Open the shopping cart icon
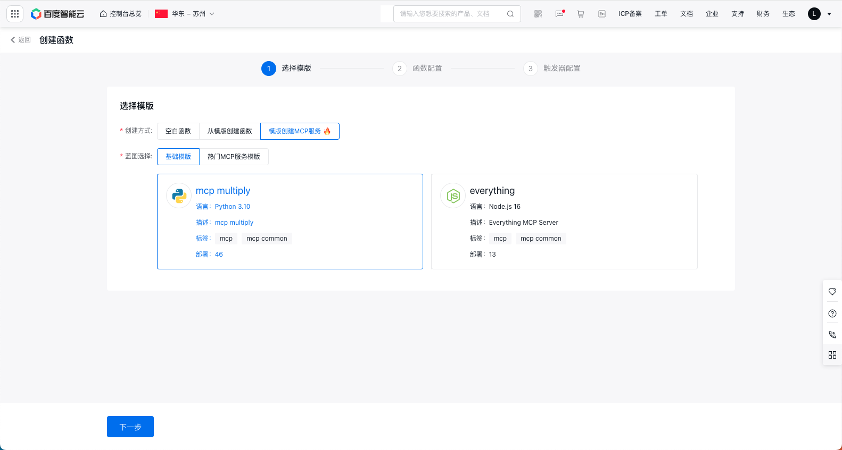This screenshot has height=450, width=842. [581, 14]
